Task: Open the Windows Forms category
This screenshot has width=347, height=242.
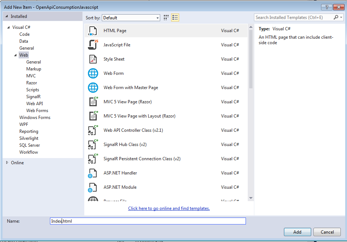Action: [x=35, y=118]
